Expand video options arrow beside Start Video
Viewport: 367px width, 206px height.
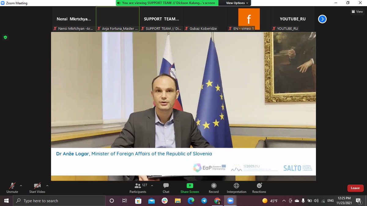(47, 185)
